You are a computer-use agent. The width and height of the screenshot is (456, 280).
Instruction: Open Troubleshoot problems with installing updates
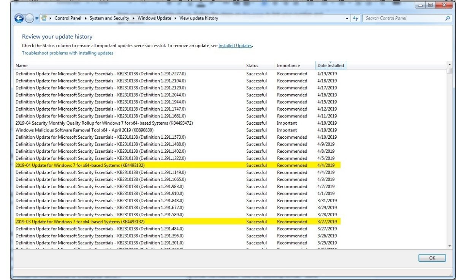tap(68, 53)
